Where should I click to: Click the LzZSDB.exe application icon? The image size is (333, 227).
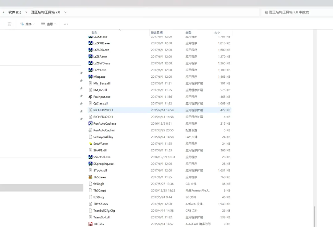coord(90,50)
